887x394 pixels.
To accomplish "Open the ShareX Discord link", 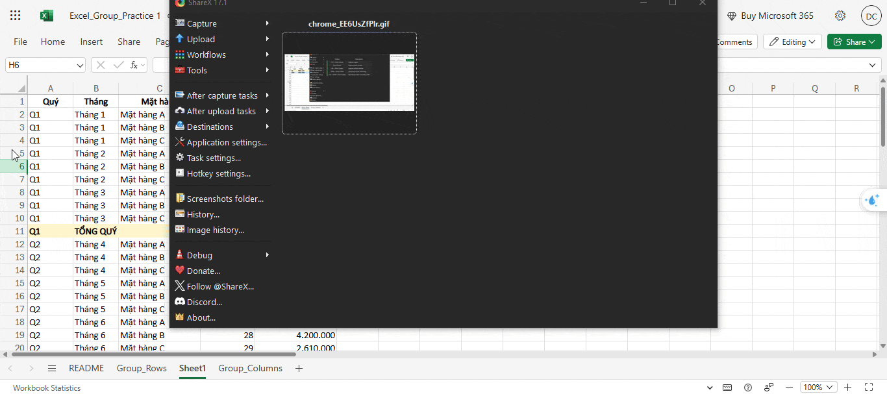I will (x=223, y=302).
